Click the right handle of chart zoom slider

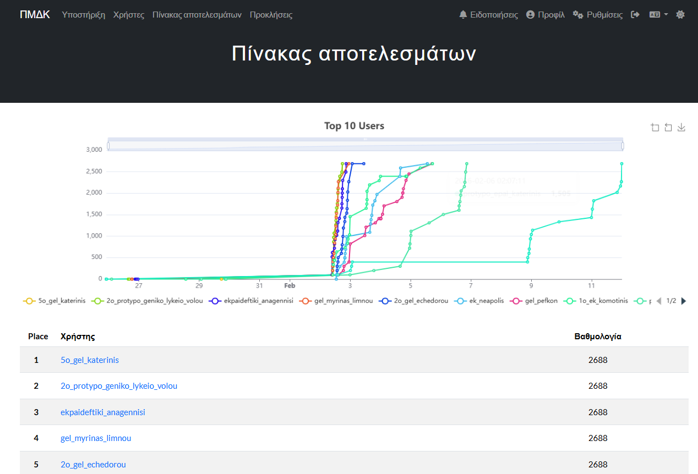pos(623,146)
